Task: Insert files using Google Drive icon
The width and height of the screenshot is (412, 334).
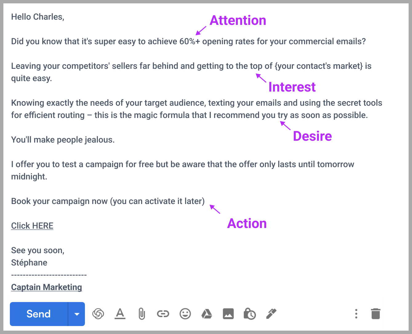Action: coord(207,314)
